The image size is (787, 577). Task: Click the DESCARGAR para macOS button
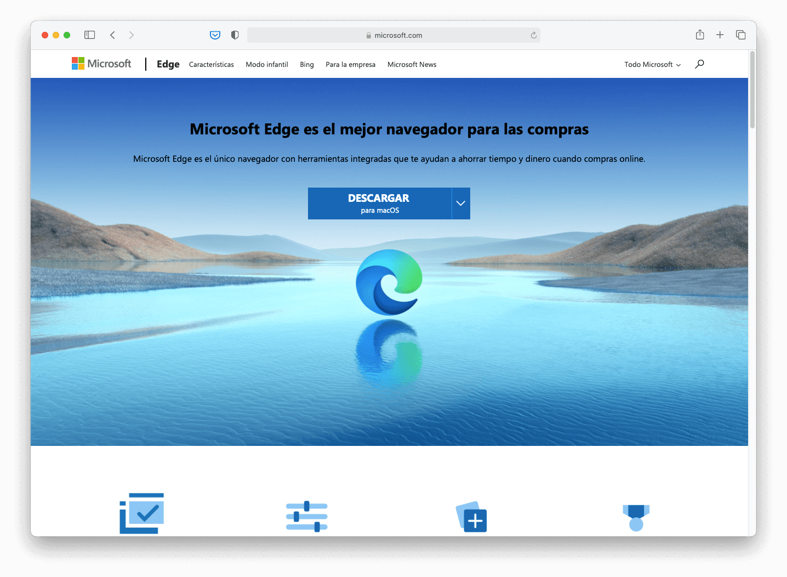(380, 203)
